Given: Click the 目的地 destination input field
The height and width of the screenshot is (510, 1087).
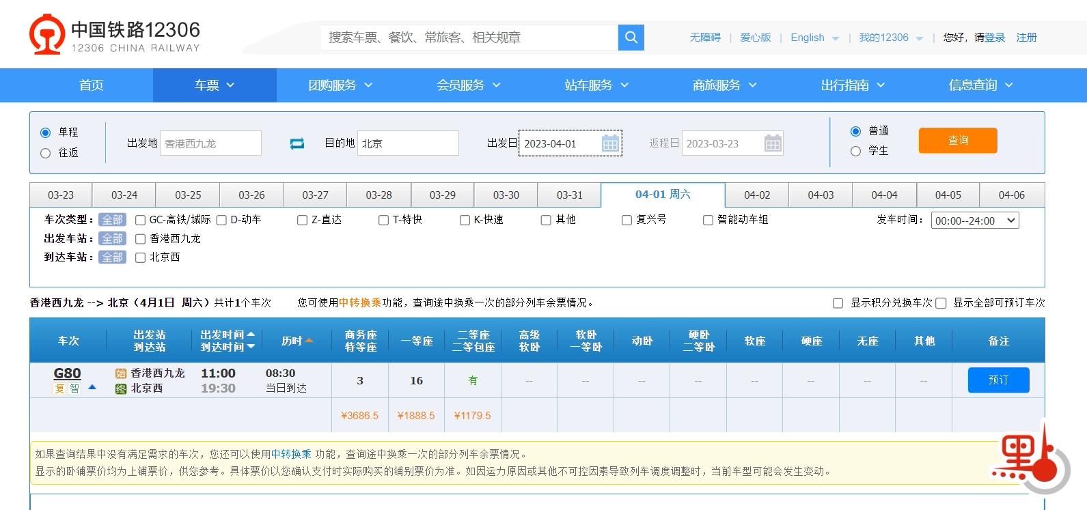Looking at the screenshot, I should pyautogui.click(x=408, y=143).
